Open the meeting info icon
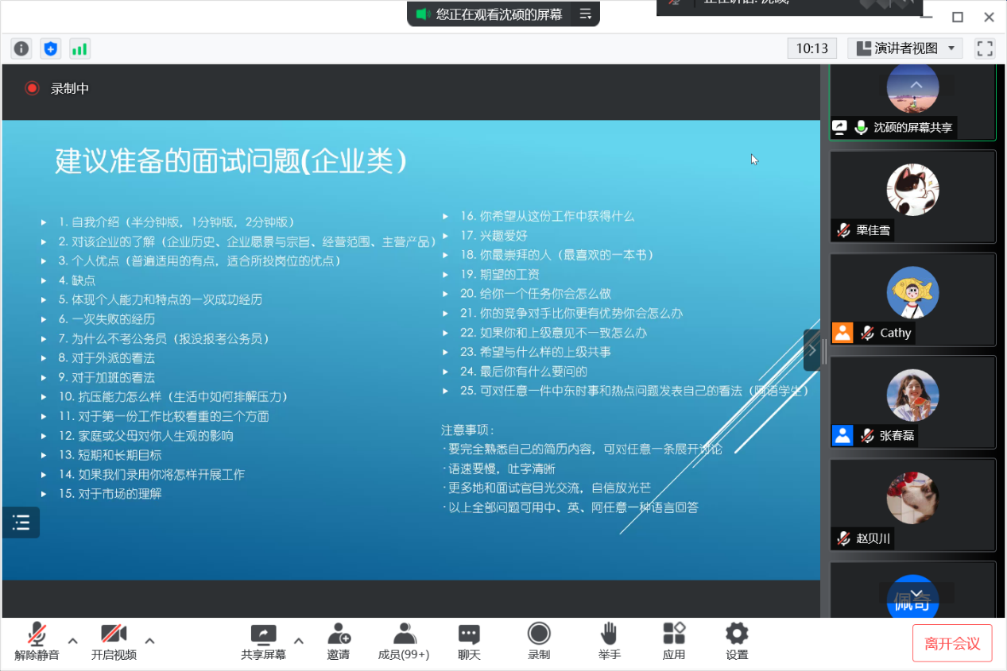Image resolution: width=1007 pixels, height=671 pixels. click(x=21, y=48)
